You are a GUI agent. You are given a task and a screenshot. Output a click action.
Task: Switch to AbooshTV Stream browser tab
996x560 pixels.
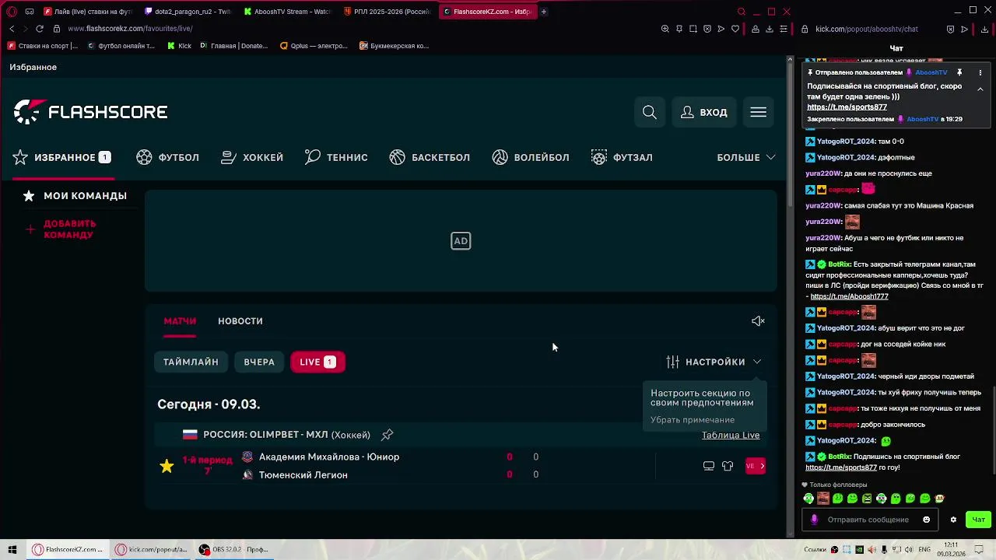[288, 12]
